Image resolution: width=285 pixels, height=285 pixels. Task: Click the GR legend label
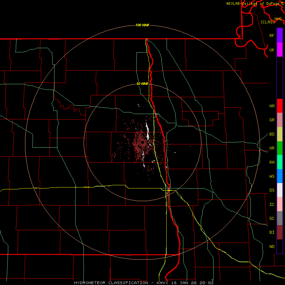[x=272, y=120]
